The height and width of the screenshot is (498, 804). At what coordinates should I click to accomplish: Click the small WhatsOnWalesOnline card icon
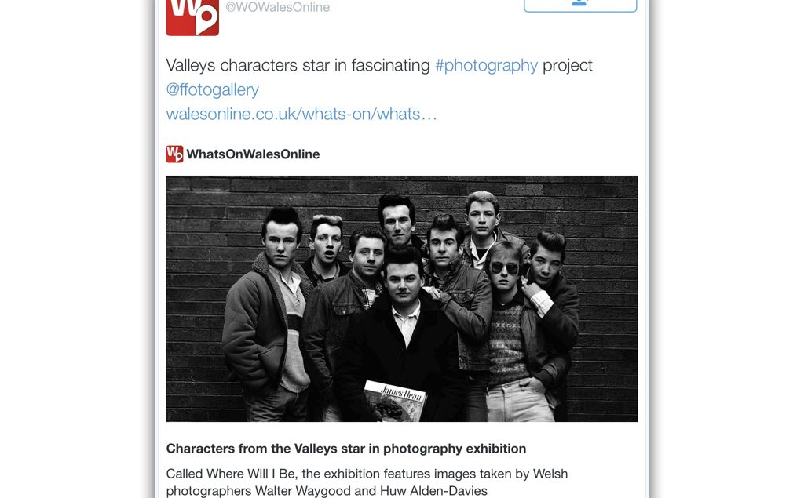[x=174, y=154]
